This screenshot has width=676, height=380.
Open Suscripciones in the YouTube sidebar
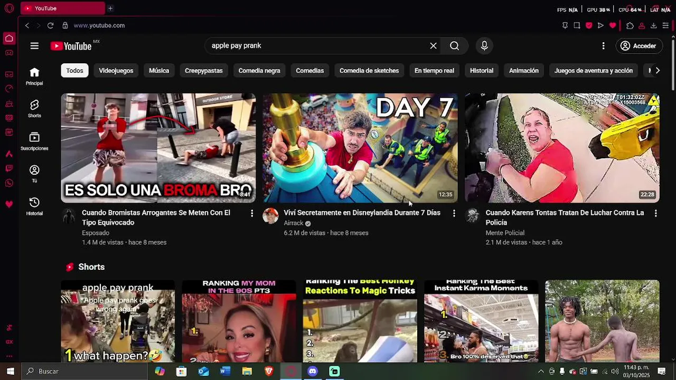(34, 141)
